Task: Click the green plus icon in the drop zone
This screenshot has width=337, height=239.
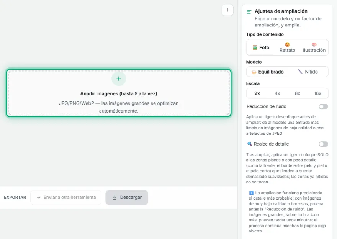Action: point(119,79)
